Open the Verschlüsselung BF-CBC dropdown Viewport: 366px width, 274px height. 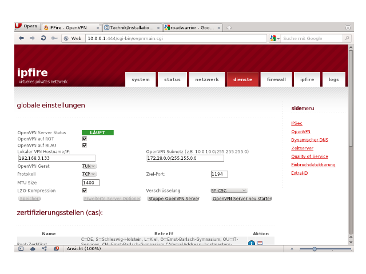(x=229, y=191)
